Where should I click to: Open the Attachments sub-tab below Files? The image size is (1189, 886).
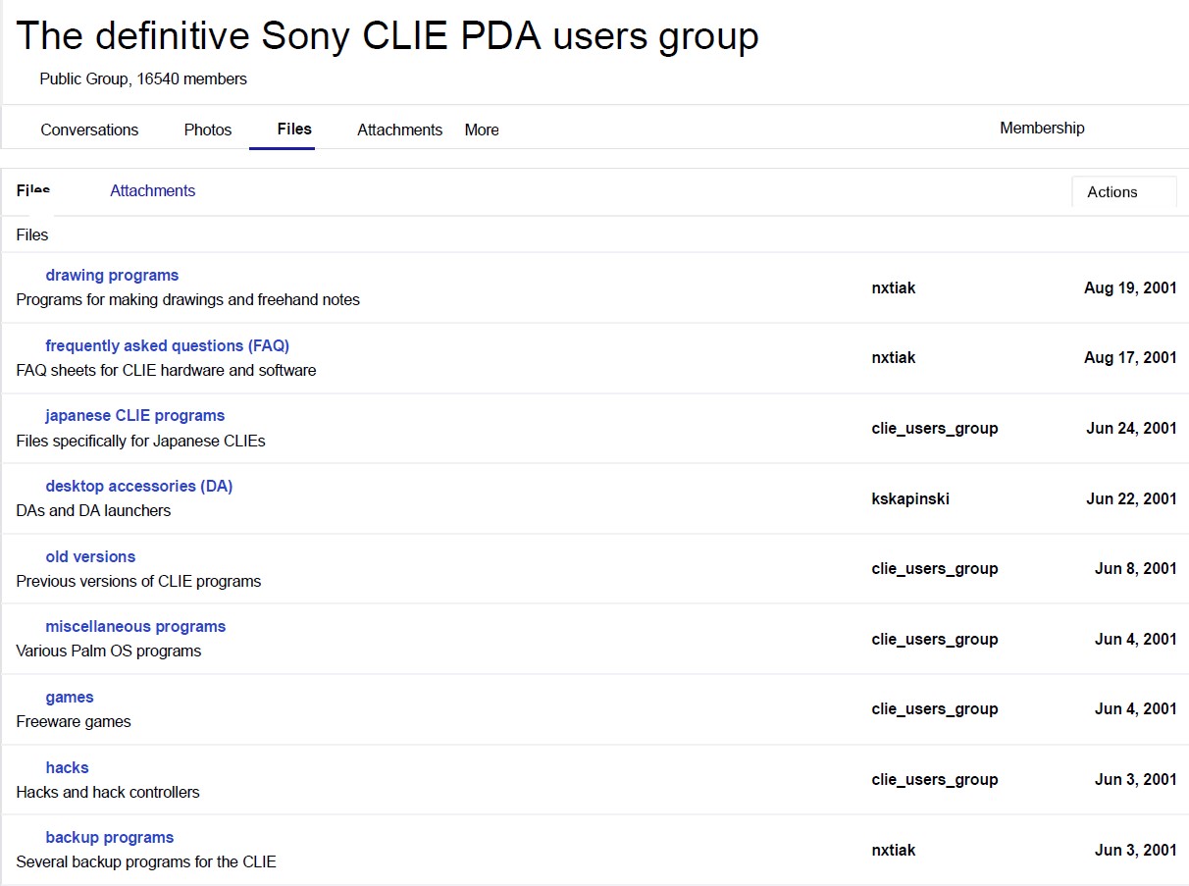click(152, 190)
